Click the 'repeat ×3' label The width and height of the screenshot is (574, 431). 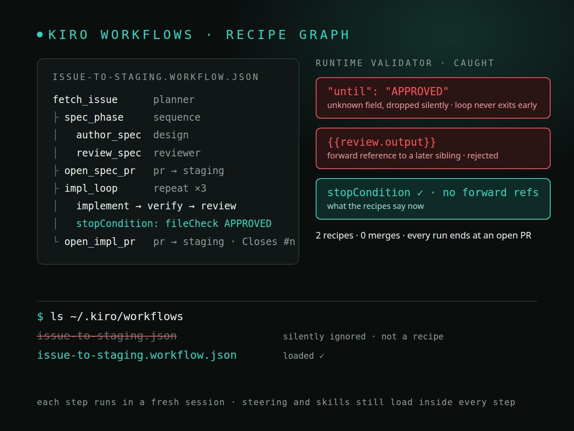coord(180,188)
